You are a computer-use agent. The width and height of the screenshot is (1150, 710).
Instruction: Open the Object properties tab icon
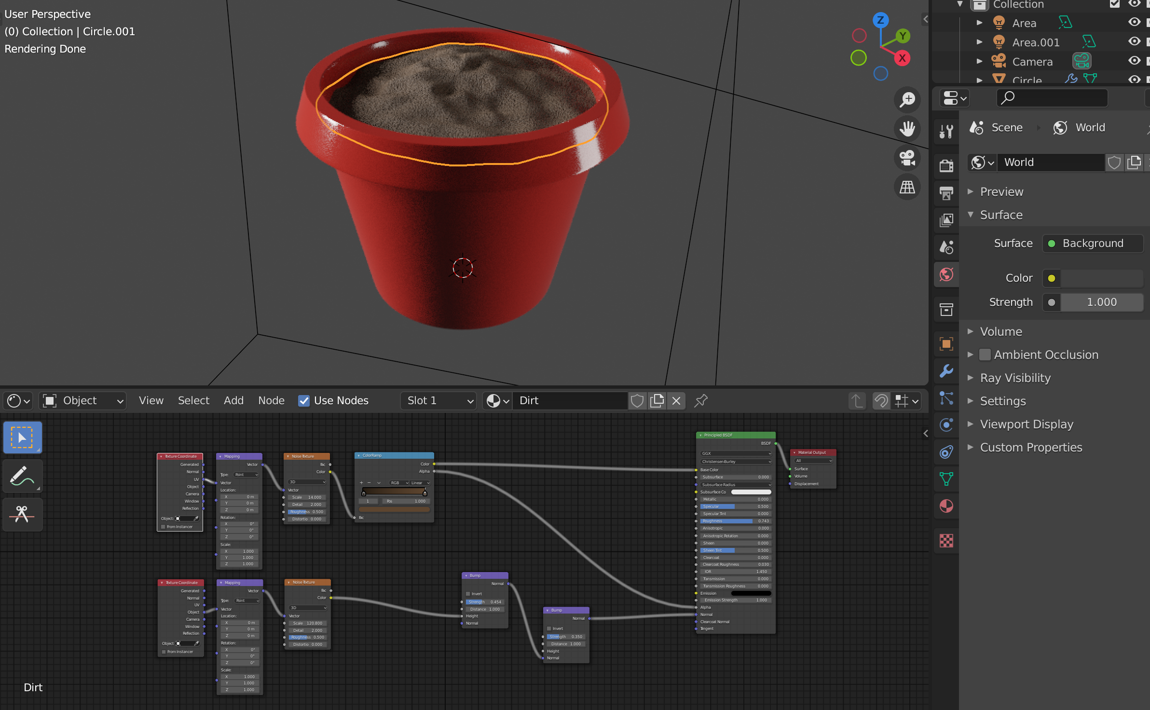click(946, 344)
